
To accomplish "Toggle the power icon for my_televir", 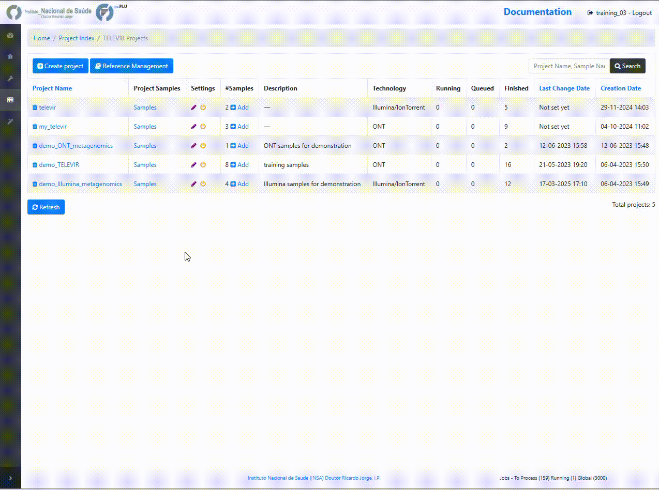I will coord(203,127).
